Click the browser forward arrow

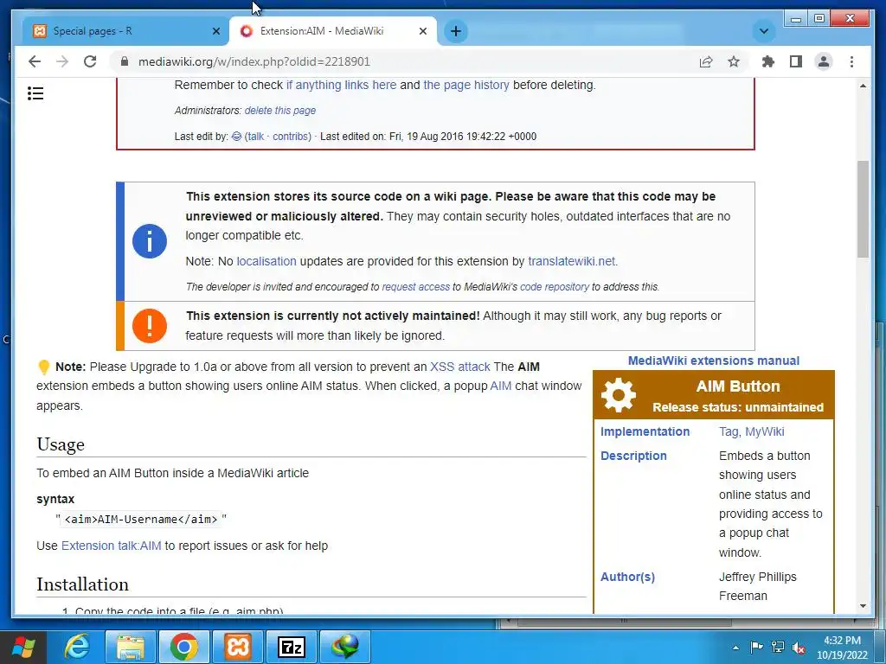(62, 61)
